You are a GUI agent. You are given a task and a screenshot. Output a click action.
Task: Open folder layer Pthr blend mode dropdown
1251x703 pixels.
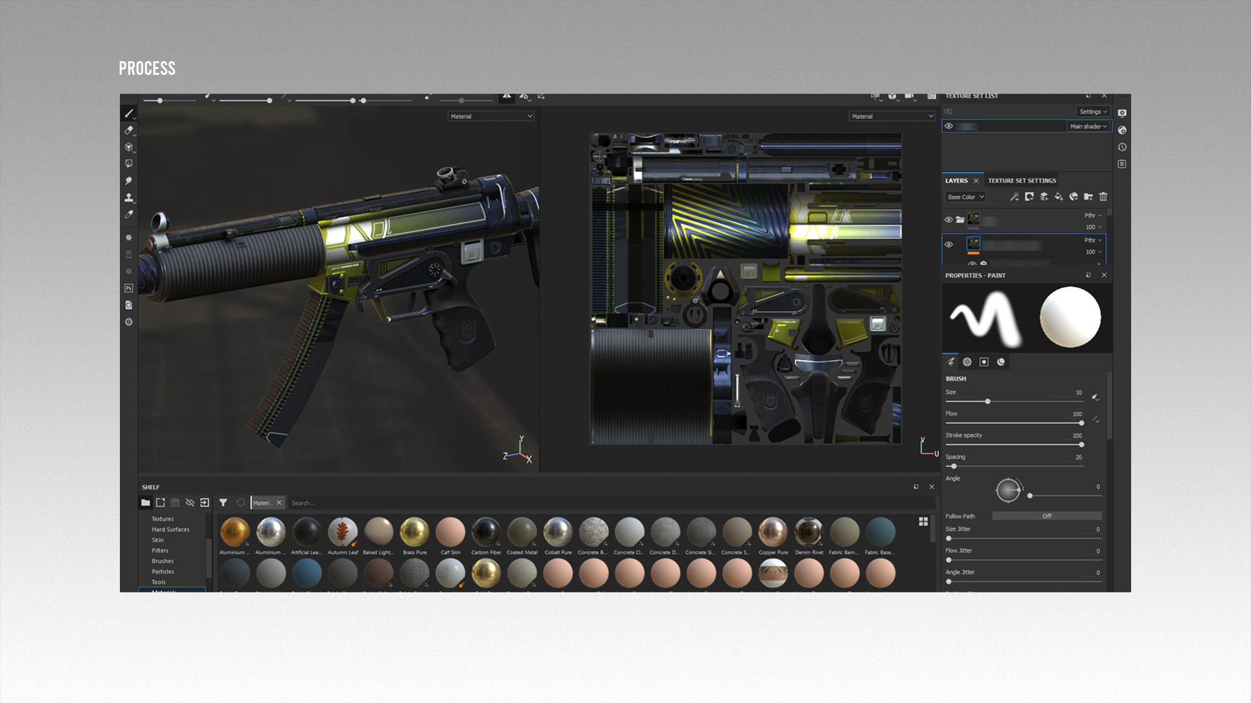coord(1093,215)
